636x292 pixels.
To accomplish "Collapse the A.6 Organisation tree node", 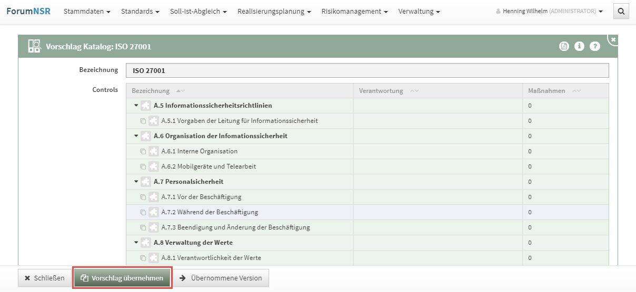I will tap(136, 136).
